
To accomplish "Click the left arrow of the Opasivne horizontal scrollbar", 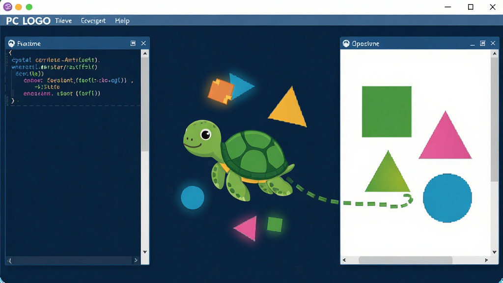I will (x=344, y=260).
